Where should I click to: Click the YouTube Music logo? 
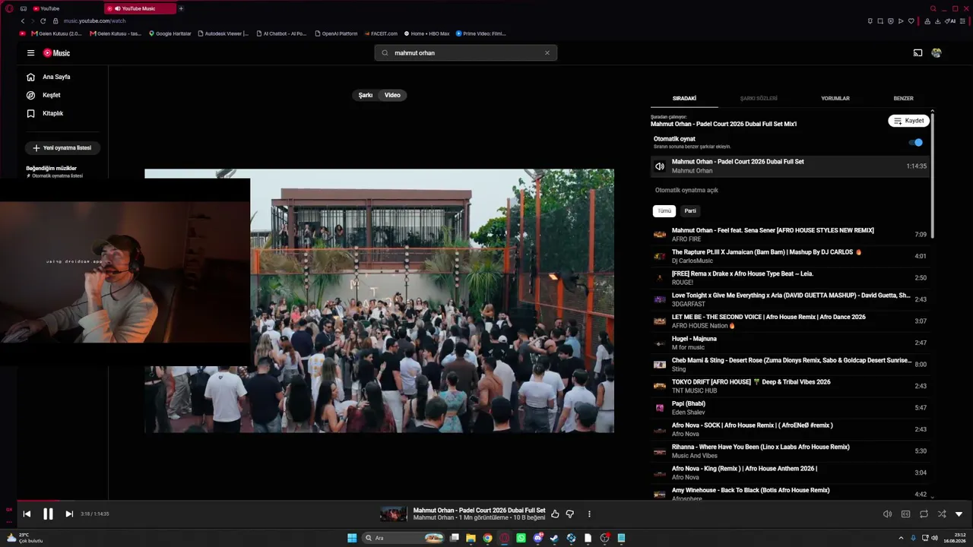(x=56, y=53)
